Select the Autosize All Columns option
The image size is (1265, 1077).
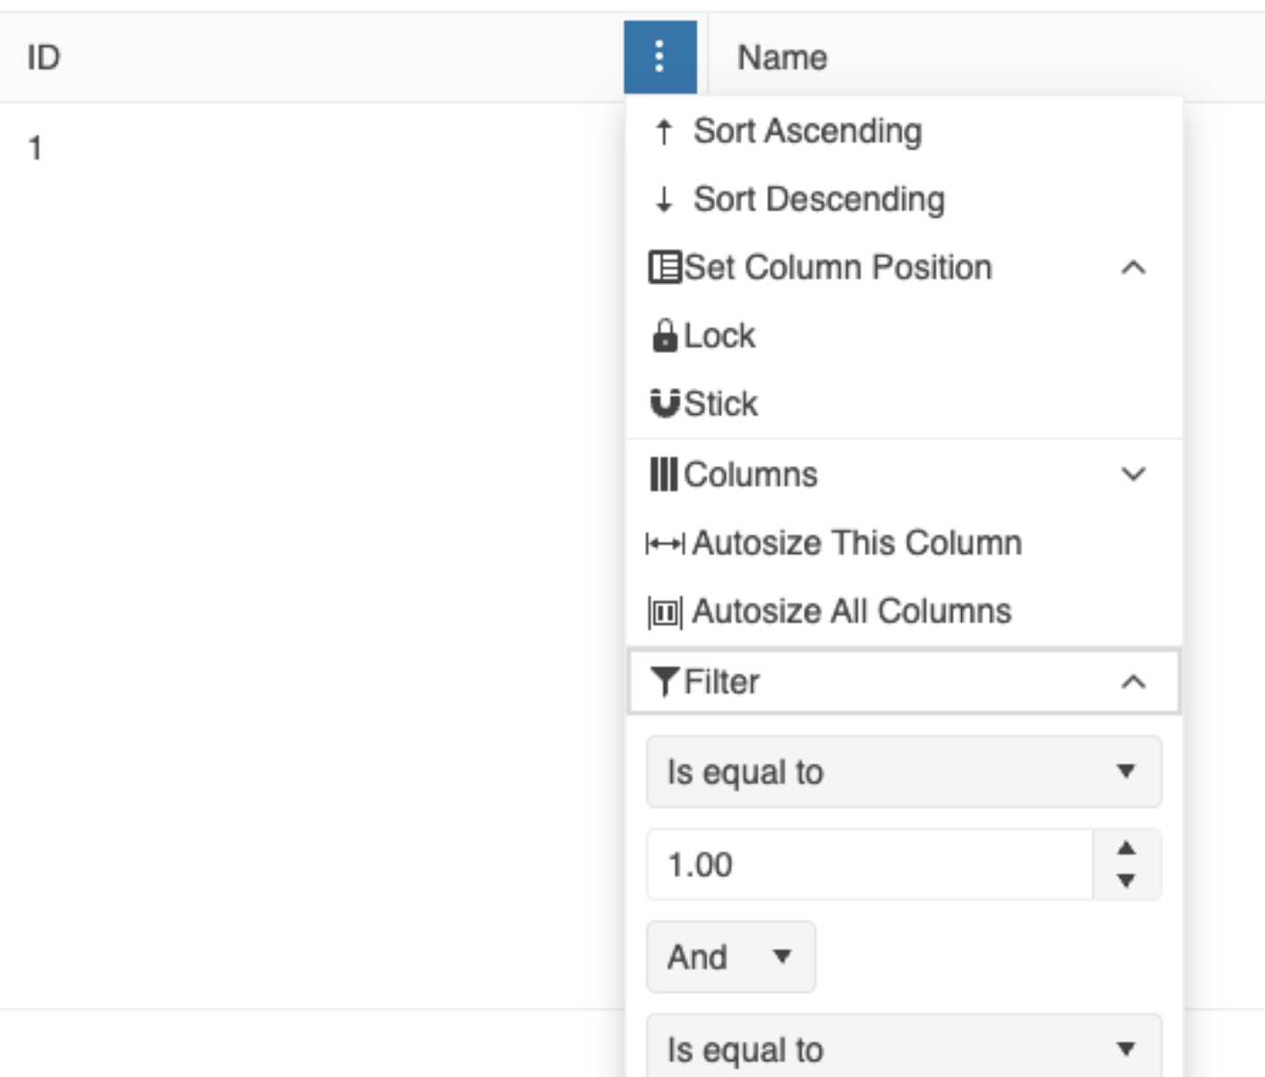(x=851, y=612)
